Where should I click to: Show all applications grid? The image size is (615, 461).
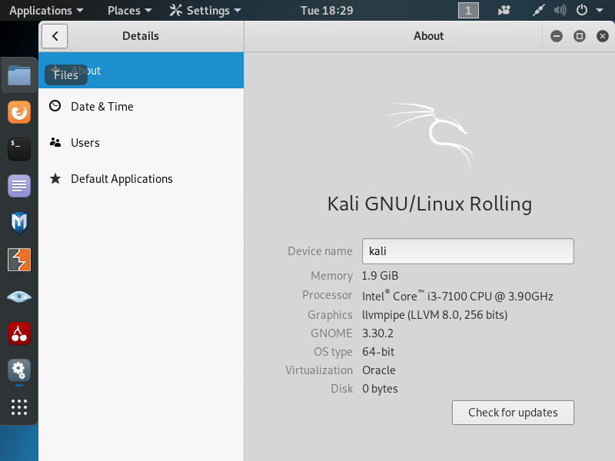point(18,407)
